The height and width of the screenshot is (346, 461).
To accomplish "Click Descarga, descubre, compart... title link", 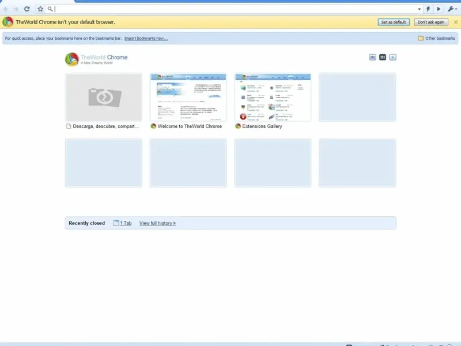I will coord(106,126).
